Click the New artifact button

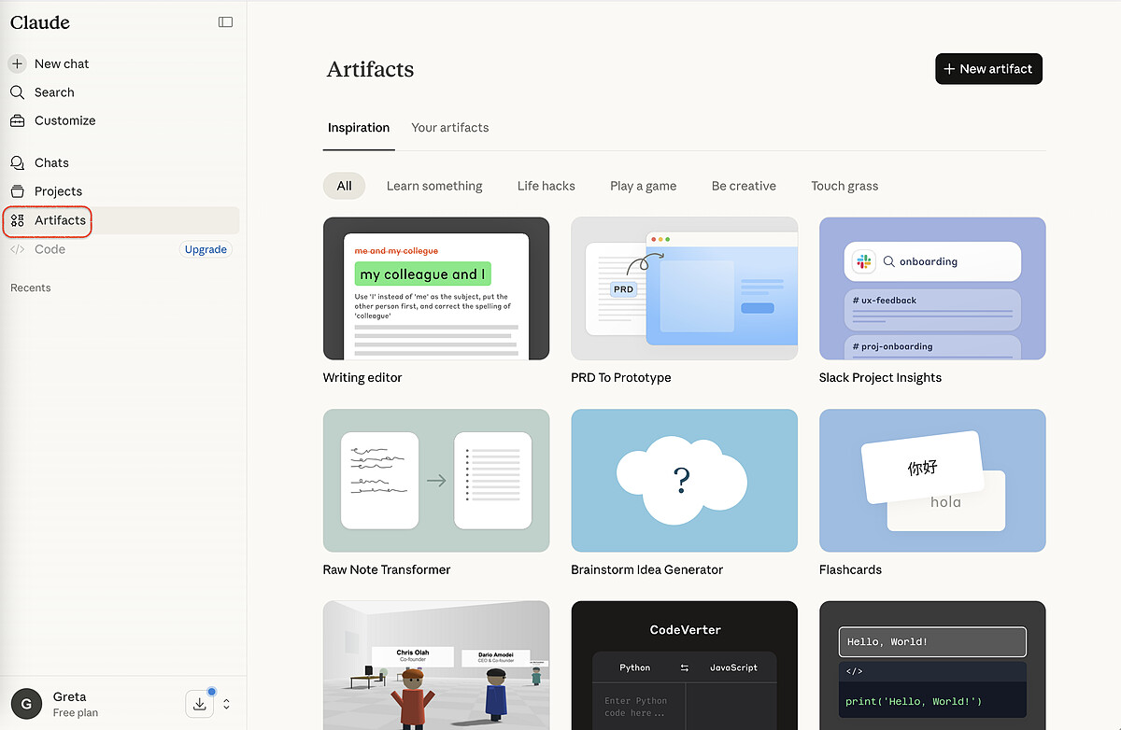coord(988,69)
